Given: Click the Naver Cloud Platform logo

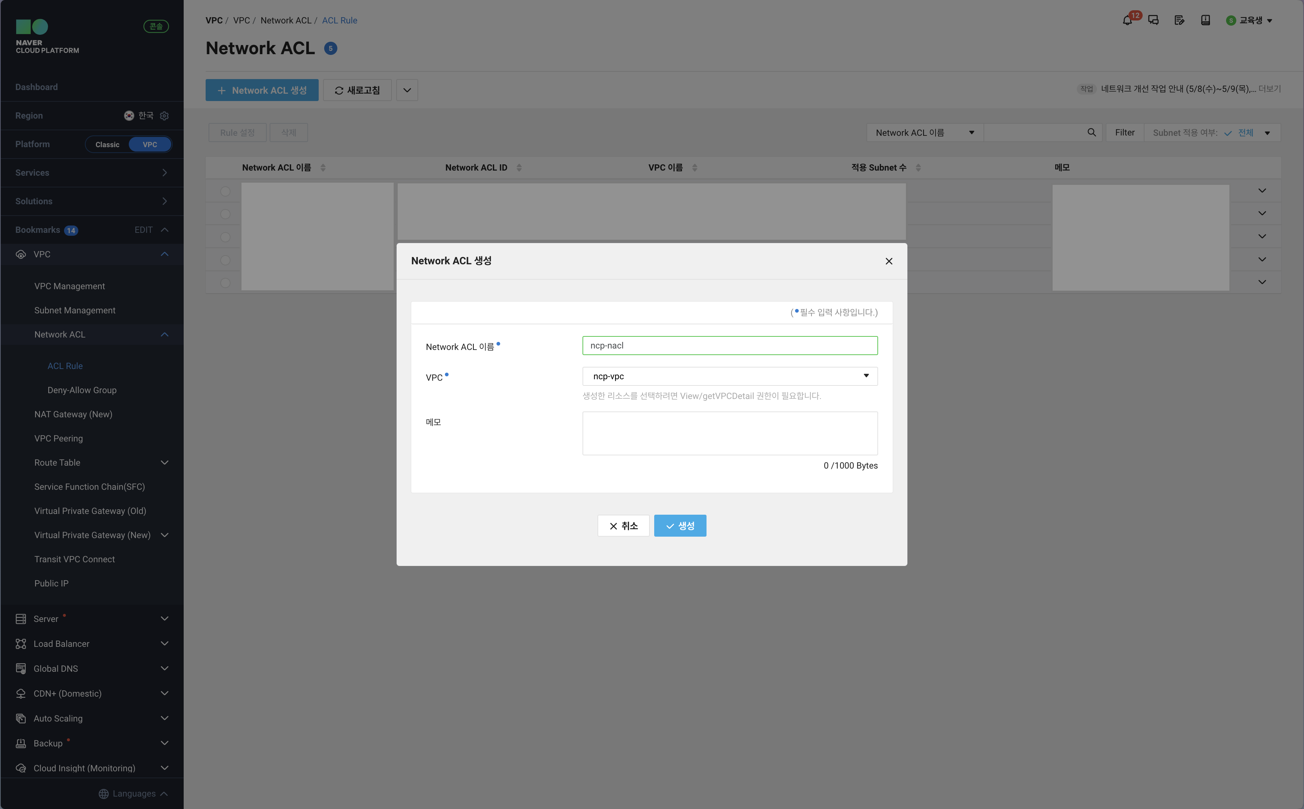Looking at the screenshot, I should [x=47, y=36].
